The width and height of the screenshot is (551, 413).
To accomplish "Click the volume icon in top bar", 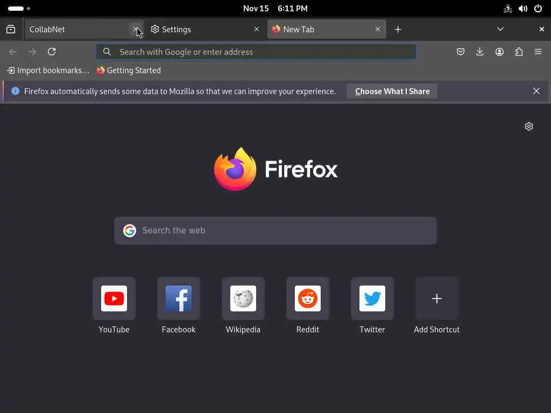I will 523,9.
